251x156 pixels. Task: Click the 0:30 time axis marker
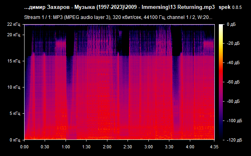tap(45, 147)
